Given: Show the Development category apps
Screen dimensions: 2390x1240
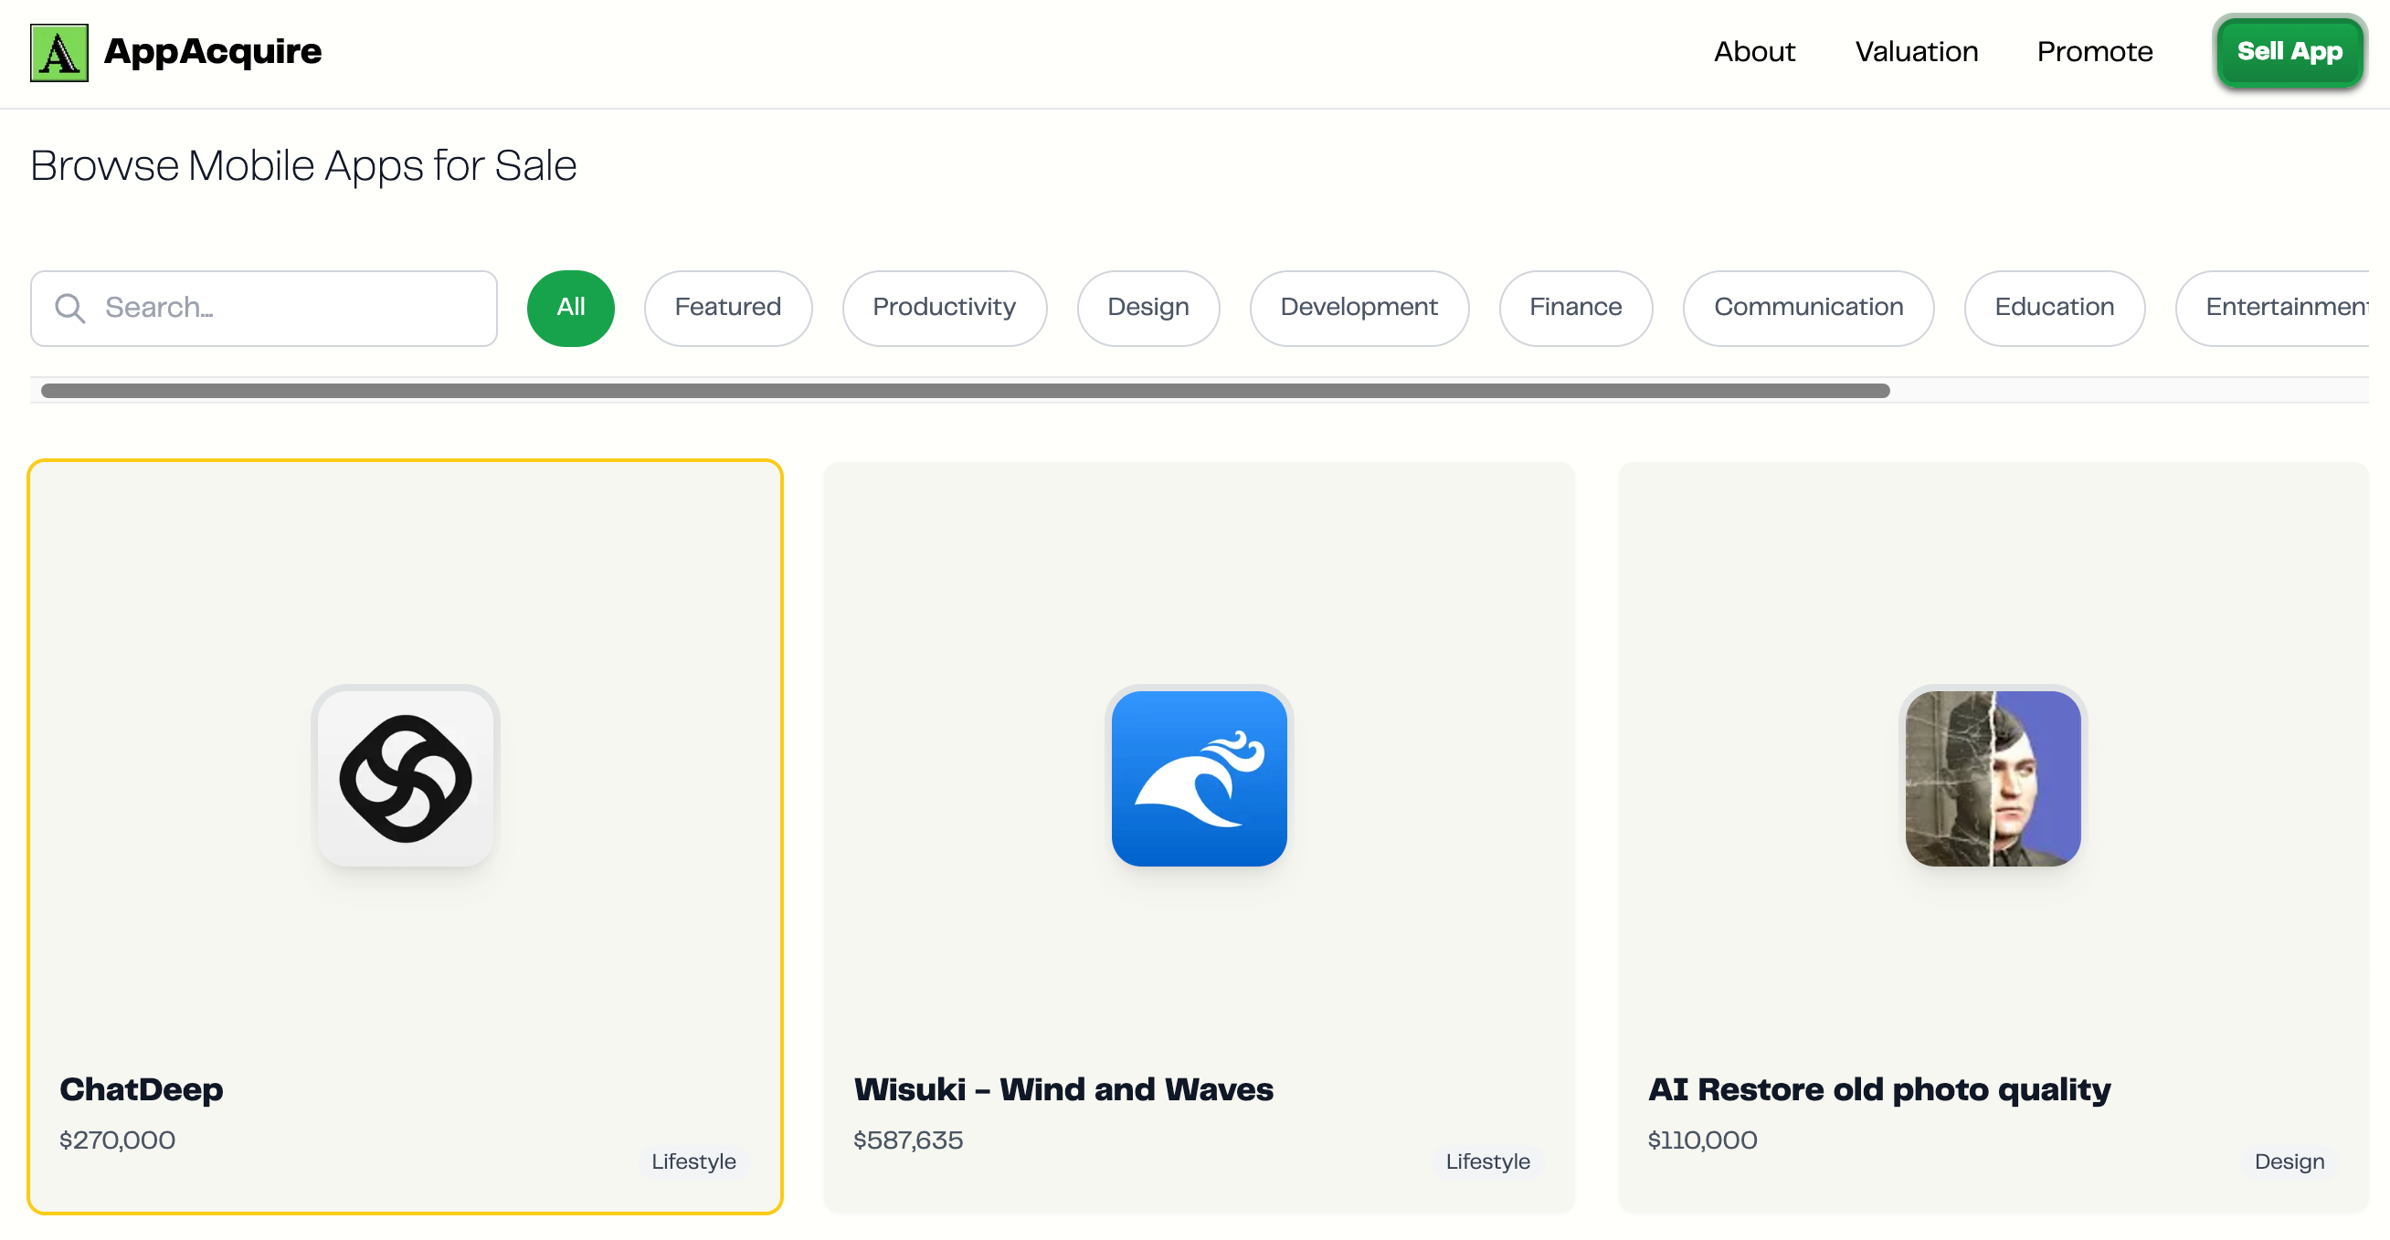Looking at the screenshot, I should click(1358, 308).
